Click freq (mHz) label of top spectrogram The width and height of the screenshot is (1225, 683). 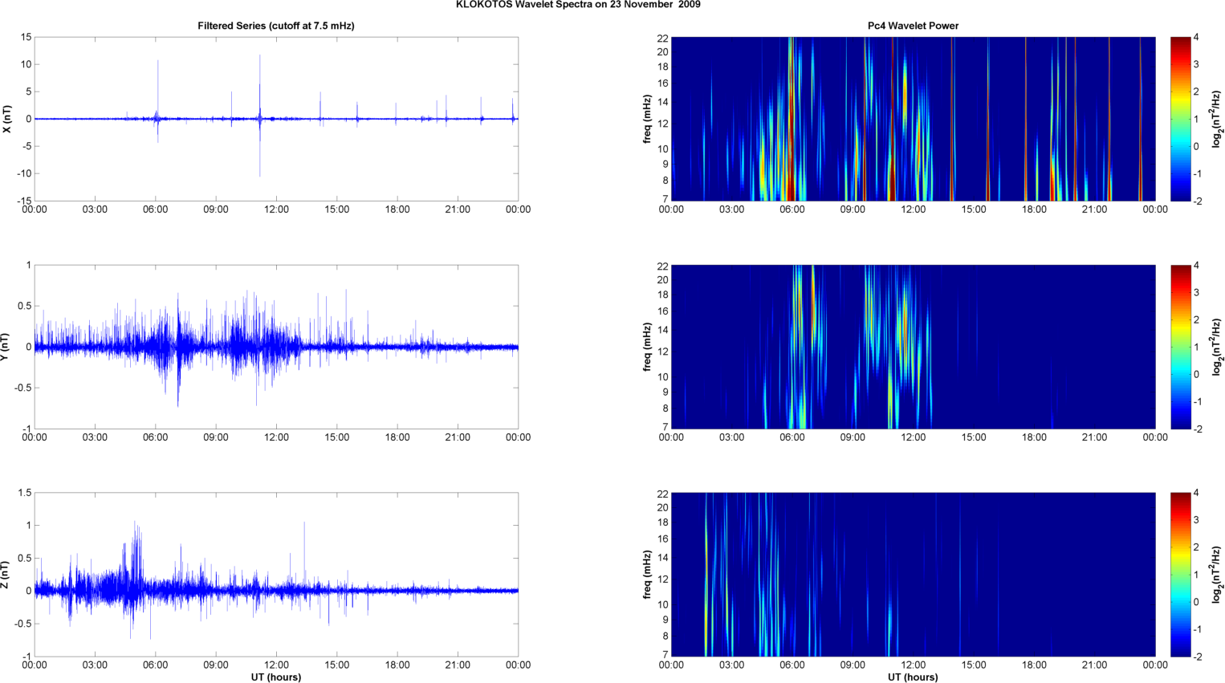click(647, 119)
